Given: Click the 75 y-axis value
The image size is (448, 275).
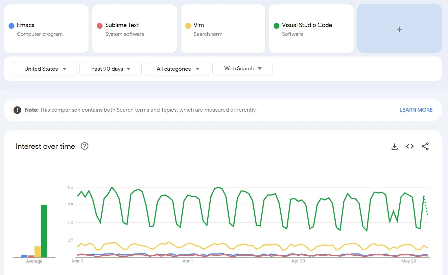Looking at the screenshot, I should (x=70, y=205).
